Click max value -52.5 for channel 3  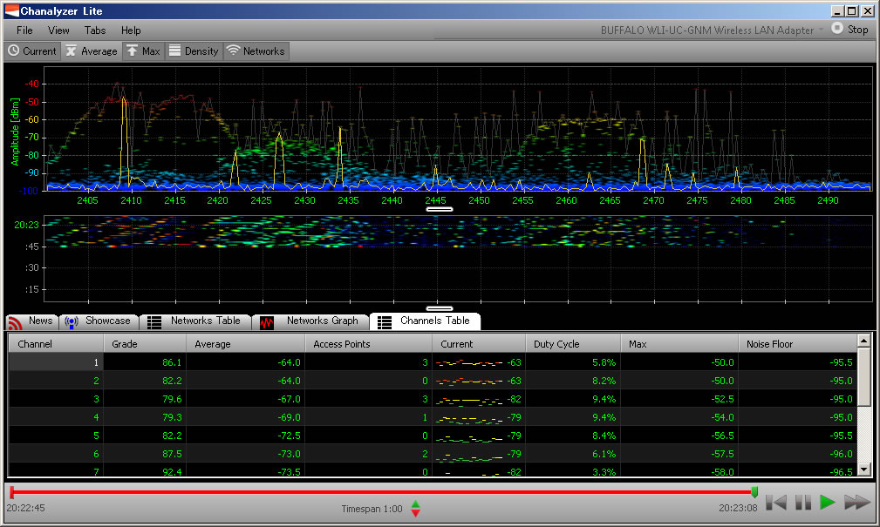tap(722, 399)
